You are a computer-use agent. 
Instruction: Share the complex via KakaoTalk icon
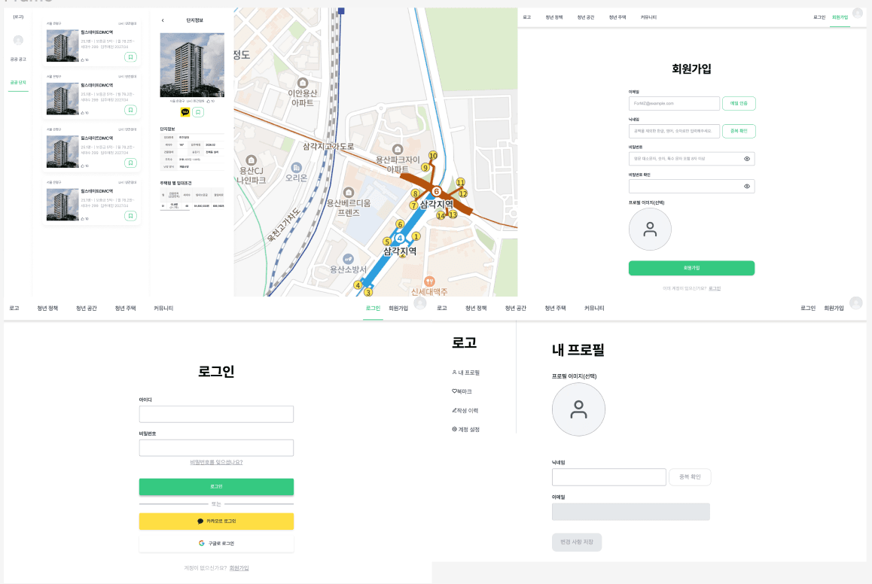pyautogui.click(x=185, y=112)
